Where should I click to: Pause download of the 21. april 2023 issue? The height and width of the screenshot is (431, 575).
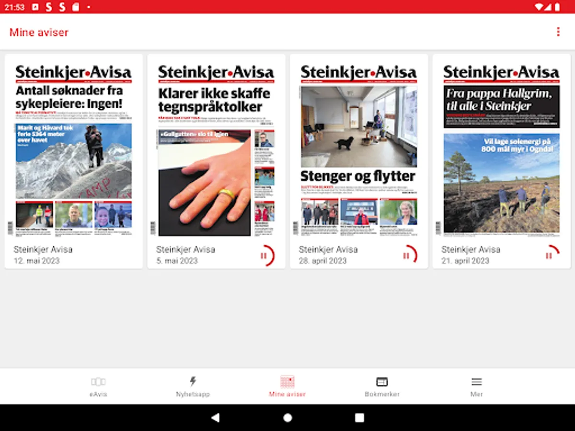click(x=549, y=256)
